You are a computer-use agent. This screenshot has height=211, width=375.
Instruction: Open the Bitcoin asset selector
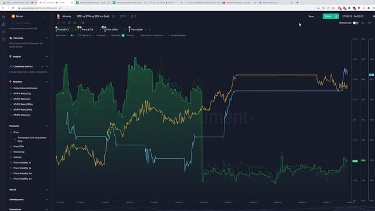tap(28, 16)
